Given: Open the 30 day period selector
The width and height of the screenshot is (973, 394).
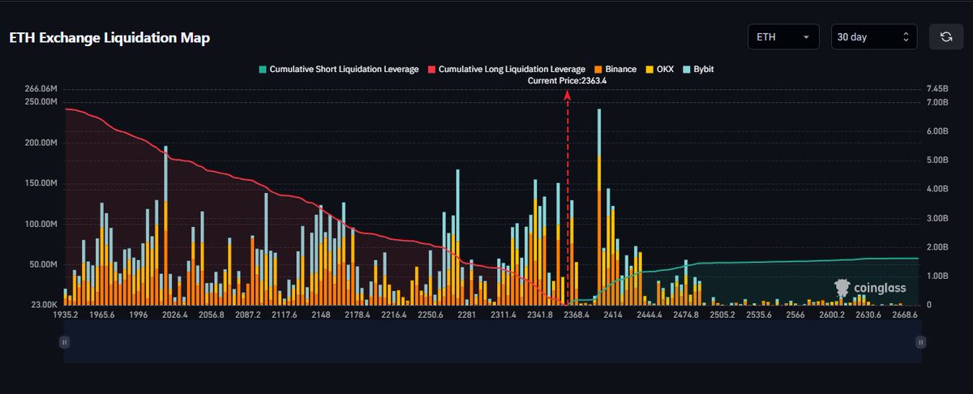Looking at the screenshot, I should click(x=873, y=36).
